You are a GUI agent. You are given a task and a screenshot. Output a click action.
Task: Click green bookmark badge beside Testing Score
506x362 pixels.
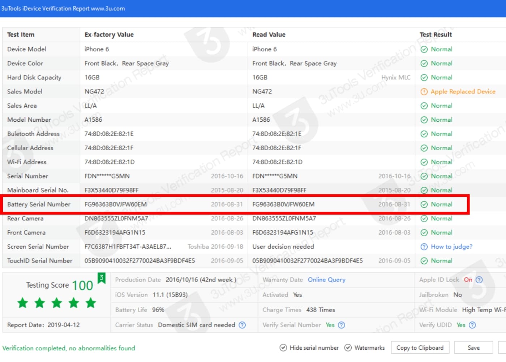102,278
